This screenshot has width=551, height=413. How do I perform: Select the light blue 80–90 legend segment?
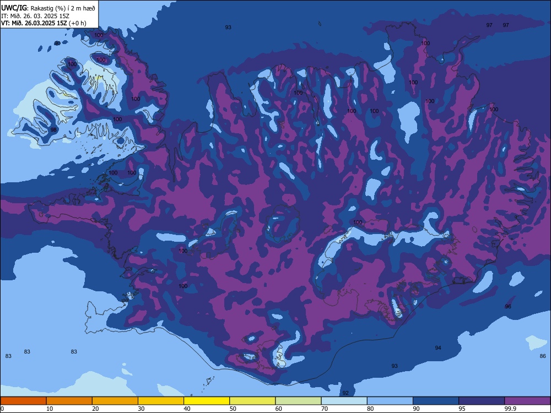point(390,401)
